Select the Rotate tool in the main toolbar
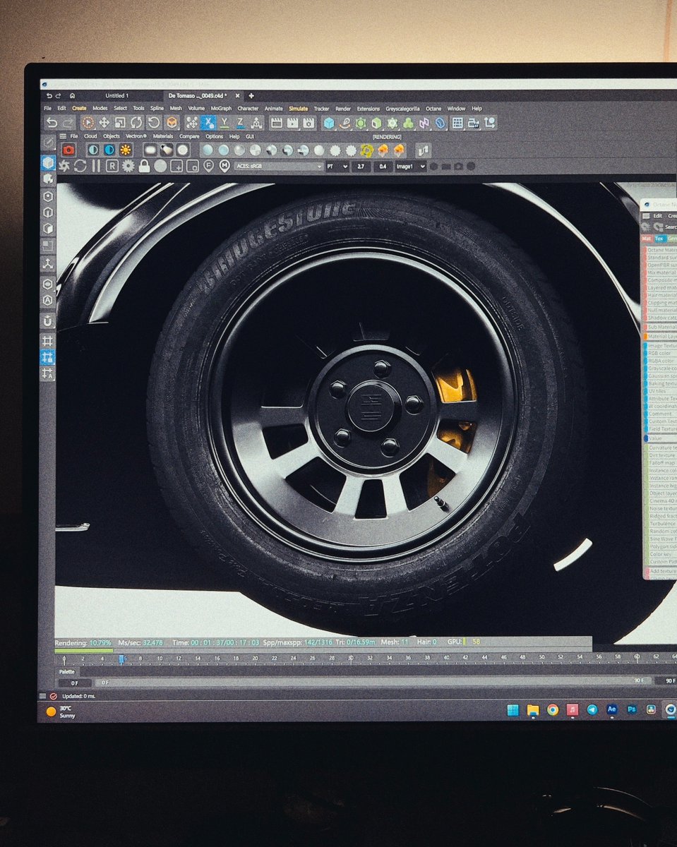 tap(136, 122)
